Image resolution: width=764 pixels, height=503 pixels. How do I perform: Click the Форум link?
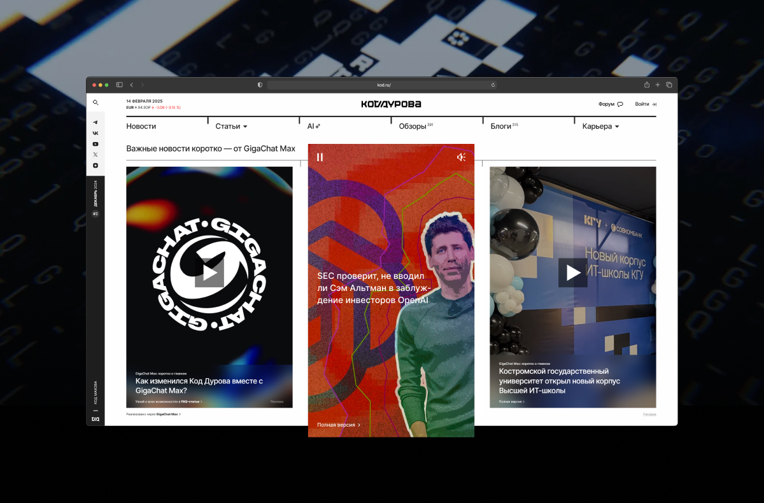coord(606,104)
